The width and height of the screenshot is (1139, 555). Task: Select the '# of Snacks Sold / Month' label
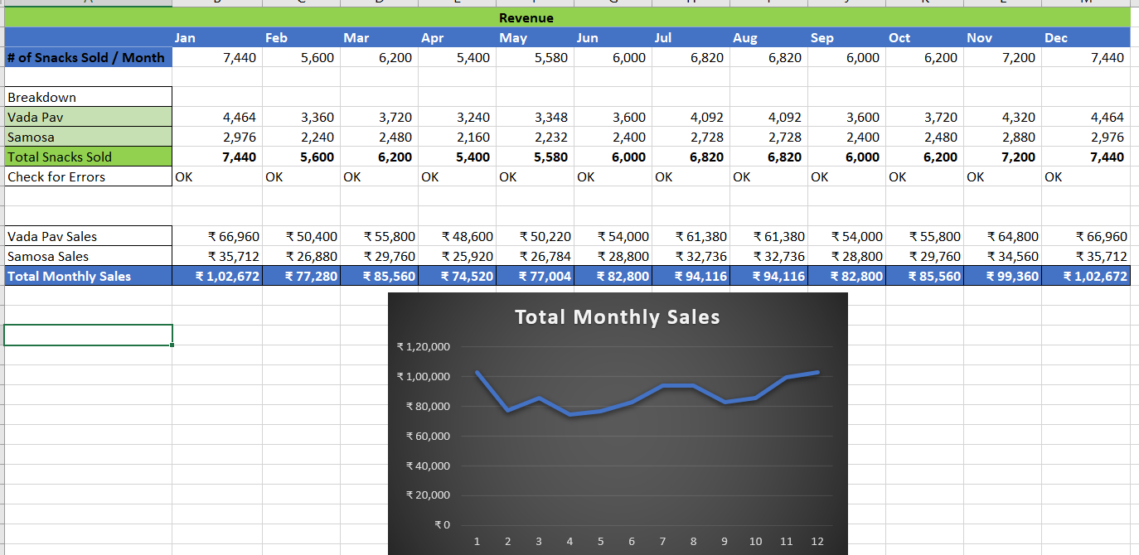click(x=88, y=57)
